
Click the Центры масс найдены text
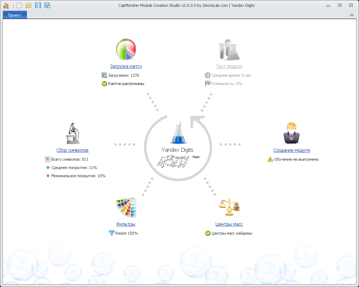[232, 233]
